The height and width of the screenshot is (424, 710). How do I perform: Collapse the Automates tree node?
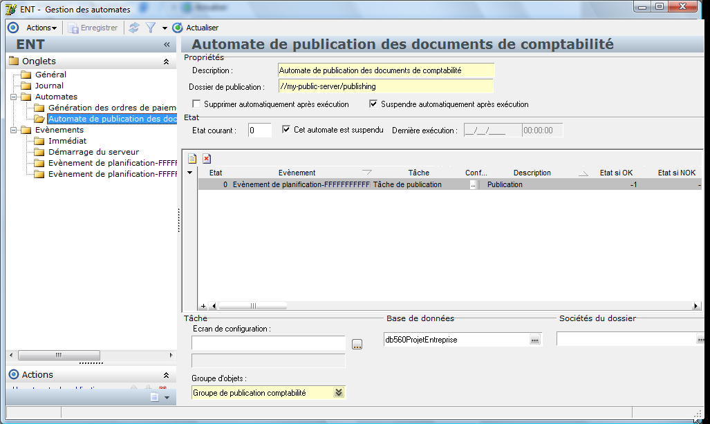click(x=14, y=97)
